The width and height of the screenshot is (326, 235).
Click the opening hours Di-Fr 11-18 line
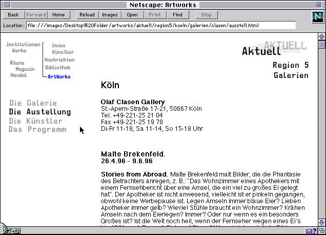[x=152, y=129]
